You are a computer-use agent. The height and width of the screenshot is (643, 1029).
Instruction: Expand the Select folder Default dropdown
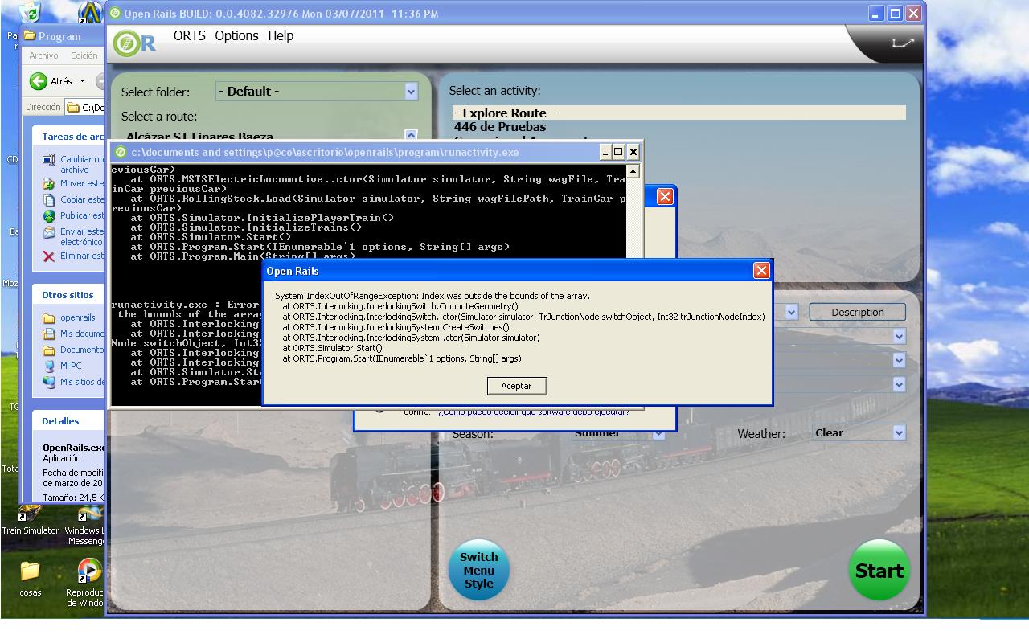coord(411,92)
